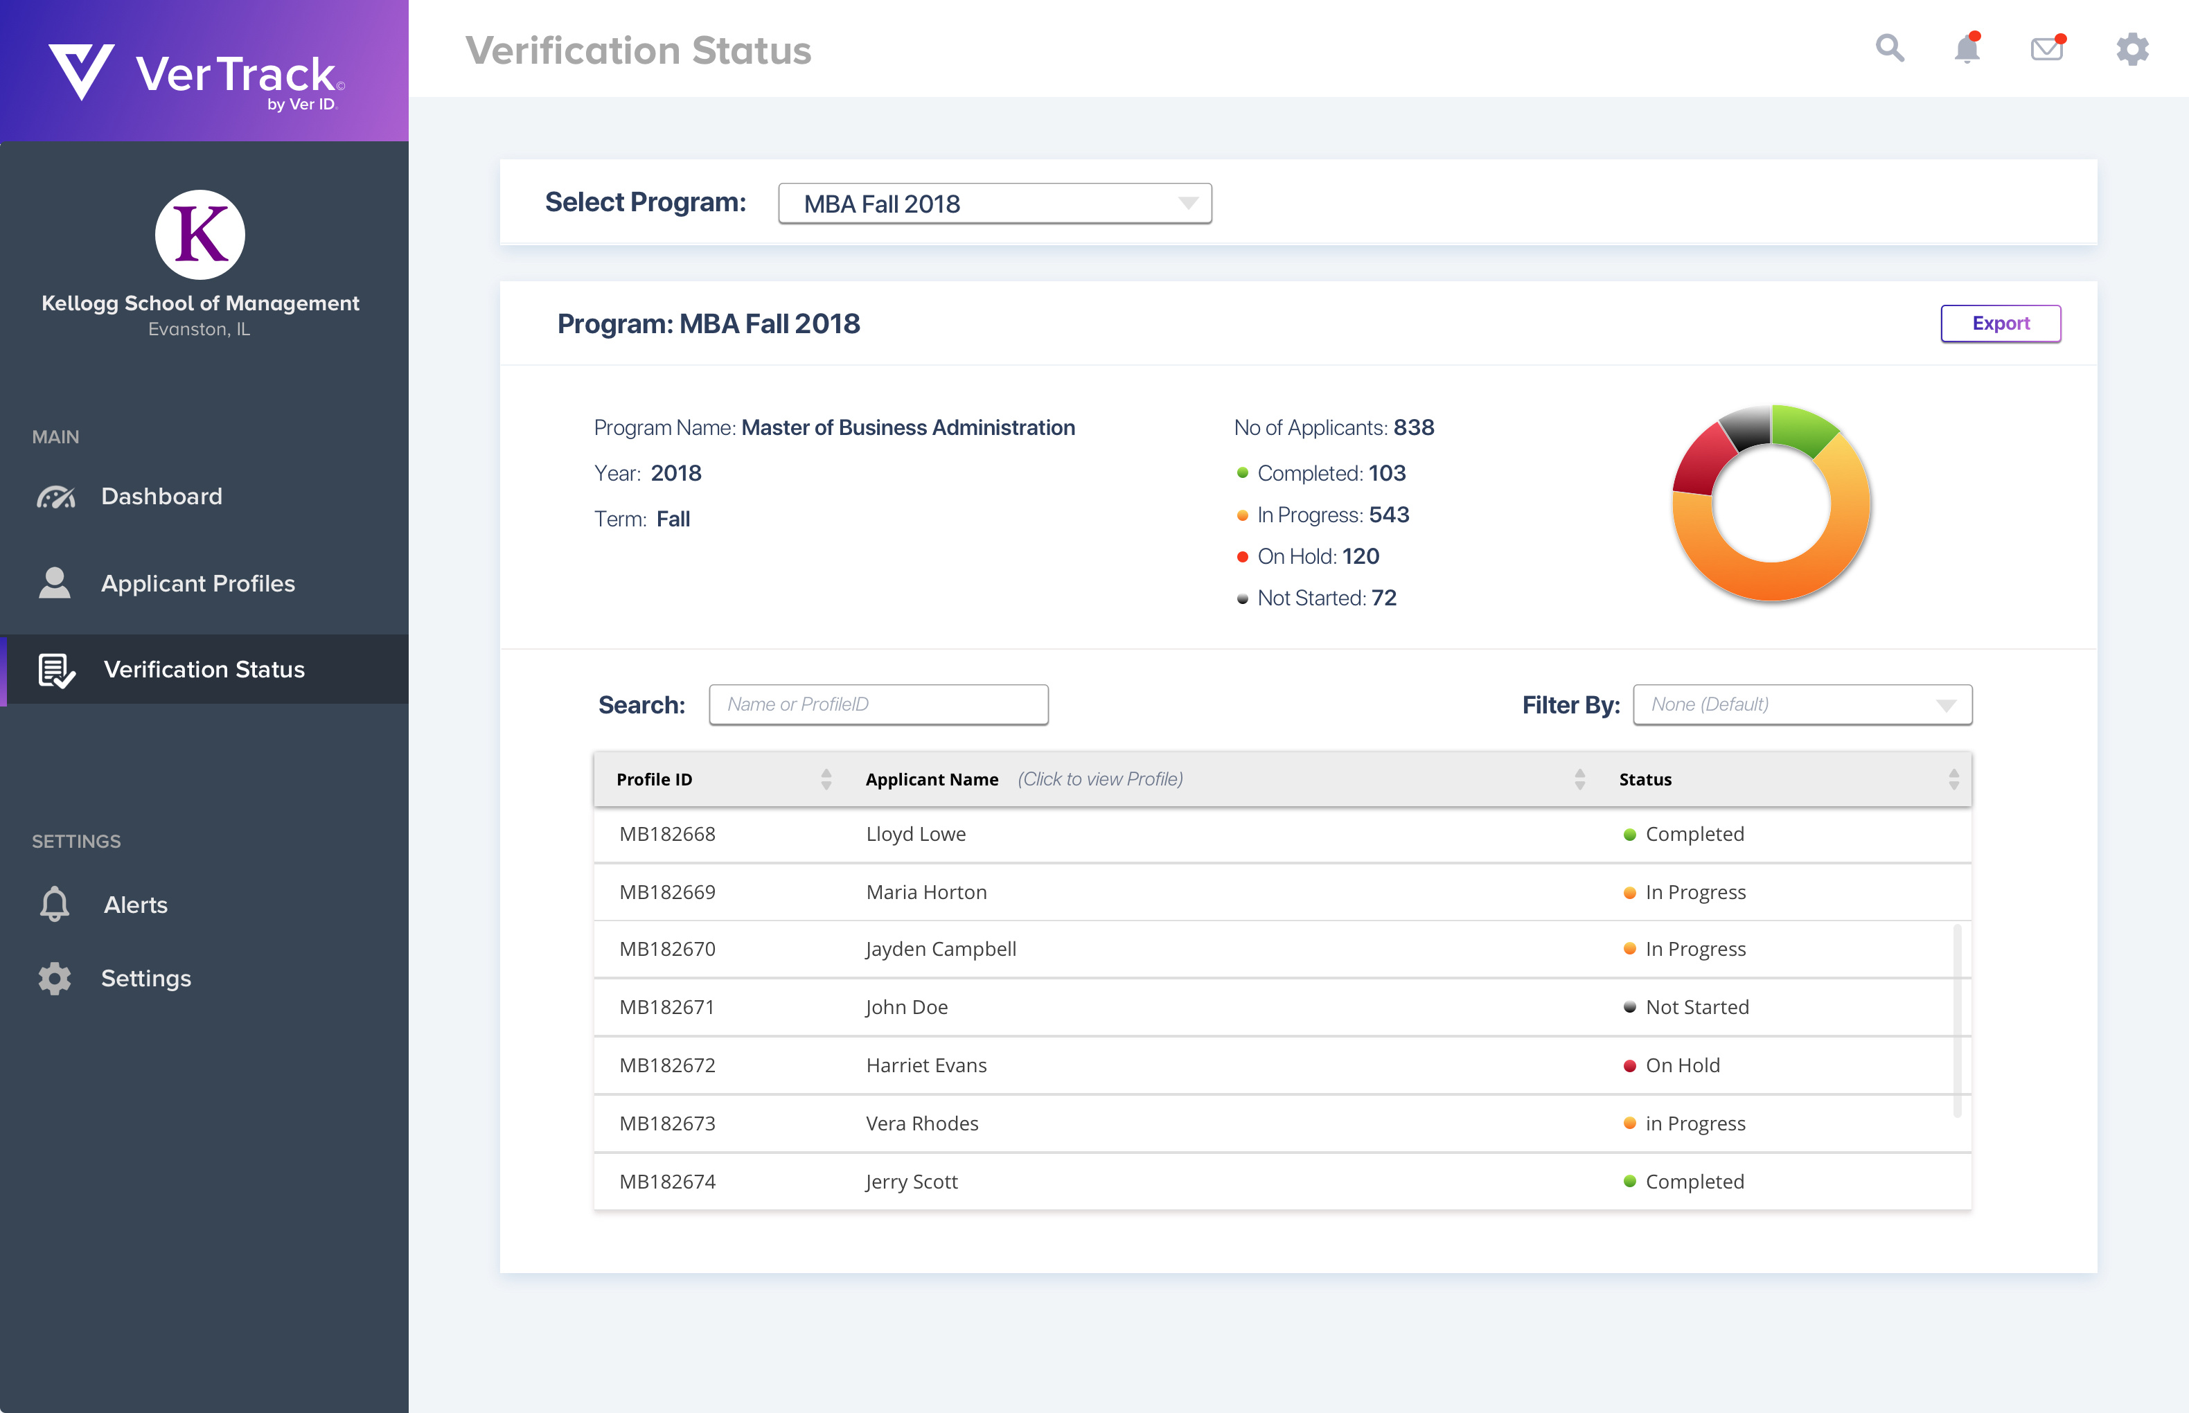Open the Filter By dropdown

[1802, 704]
